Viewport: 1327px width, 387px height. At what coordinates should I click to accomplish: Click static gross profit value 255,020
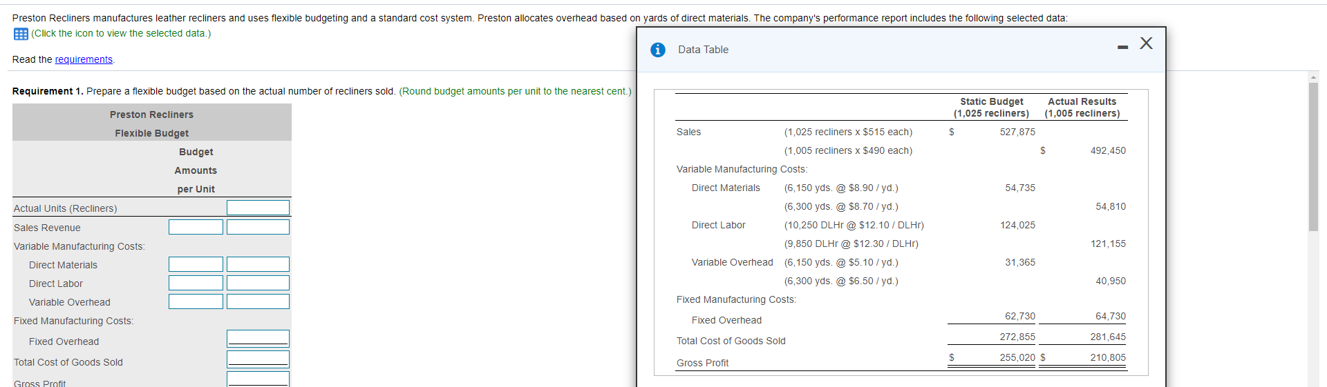(1017, 357)
